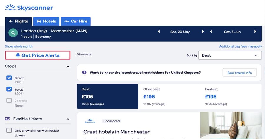Move return date back from Sat, 5 Jun
Screen dimensions: 265x139
[x=211, y=32]
